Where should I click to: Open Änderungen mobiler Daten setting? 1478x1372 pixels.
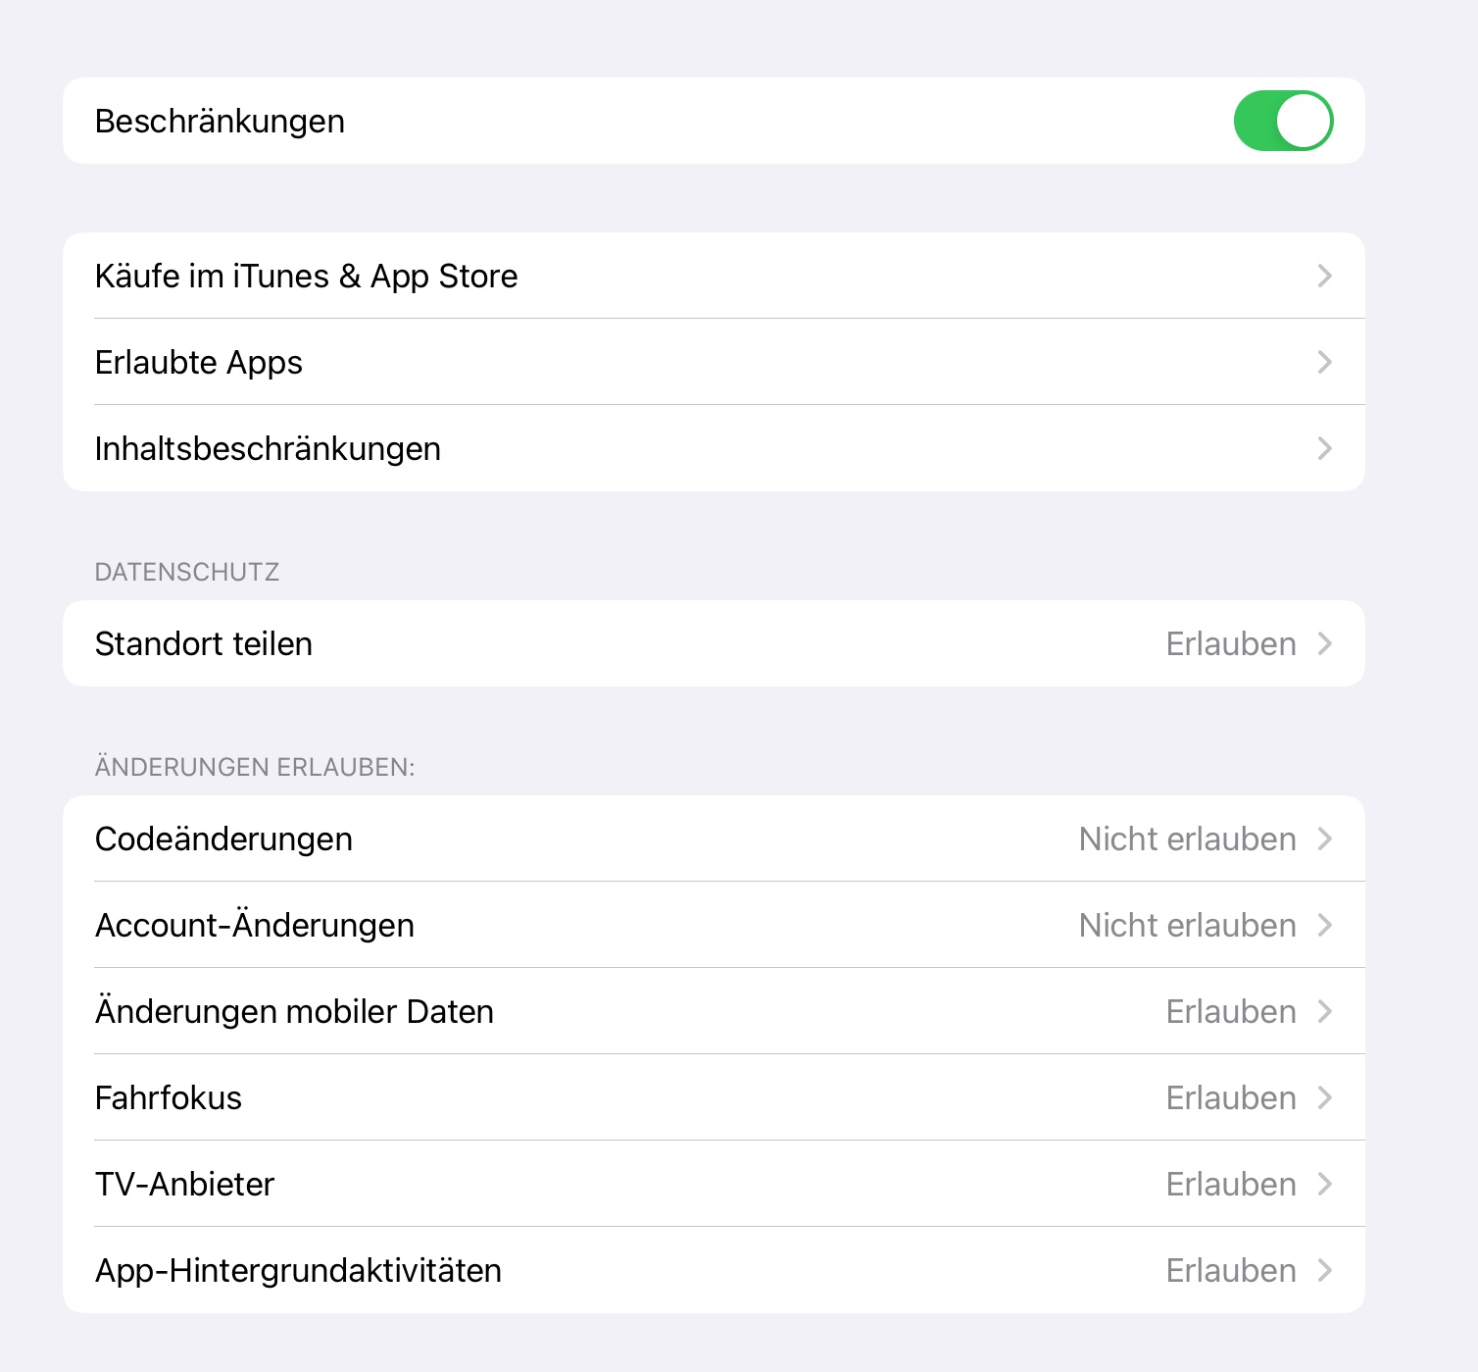pyautogui.click(x=294, y=1011)
